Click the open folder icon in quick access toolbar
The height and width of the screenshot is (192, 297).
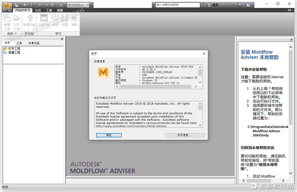[x=25, y=5]
